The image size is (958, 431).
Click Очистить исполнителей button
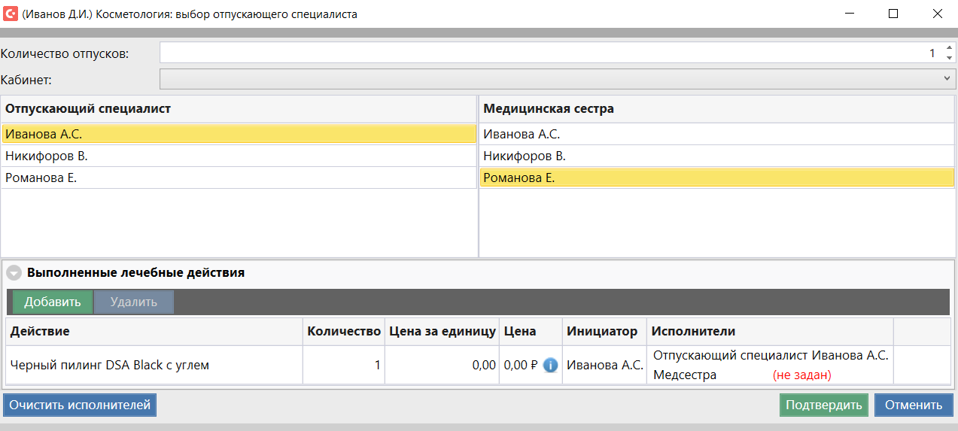pyautogui.click(x=80, y=405)
